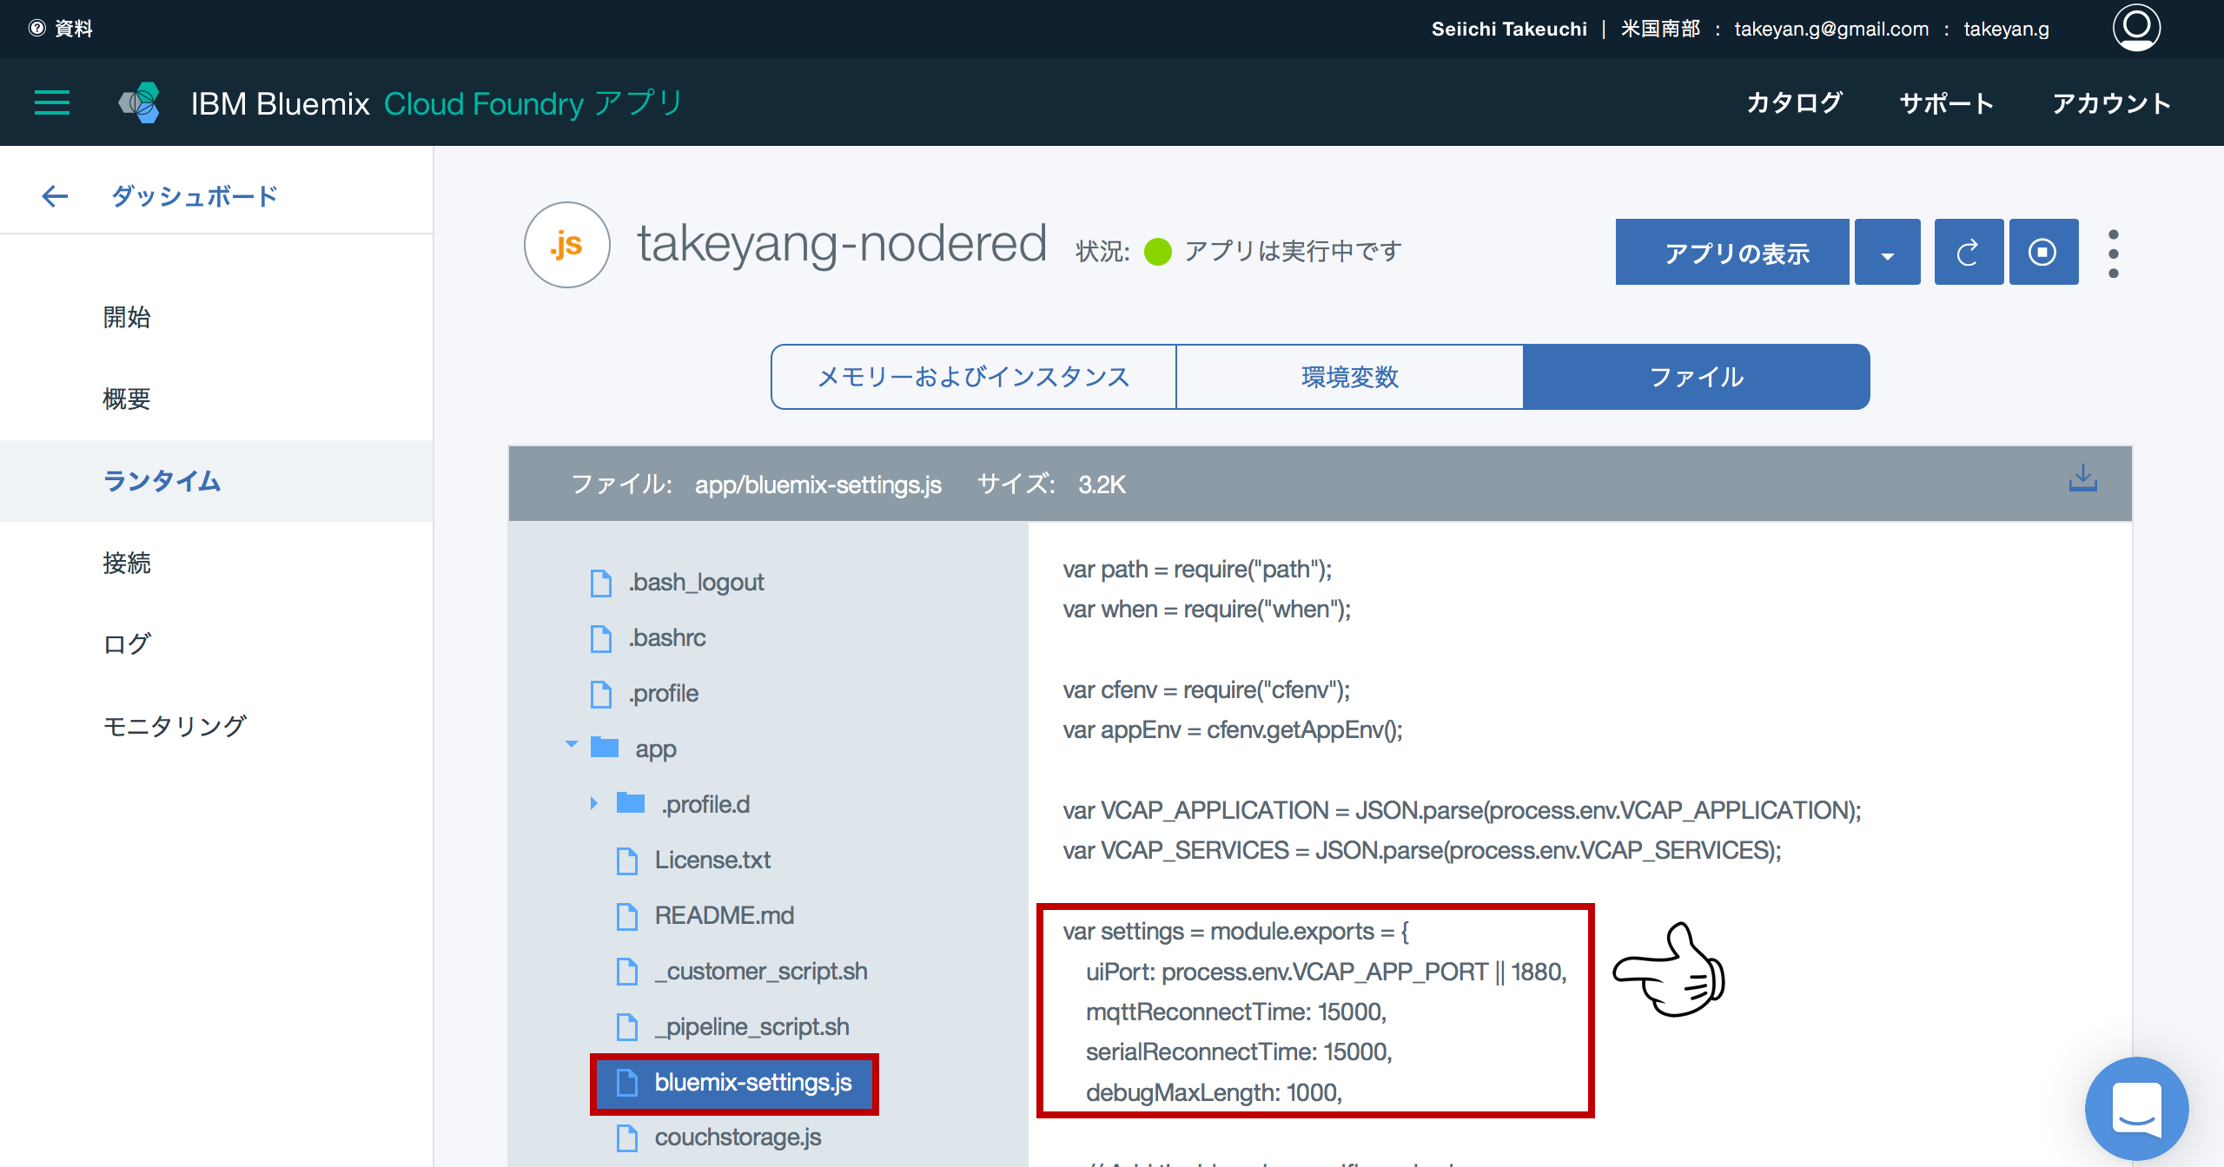Expand the .profile.d folder
Screen dimensions: 2224x1167
595,803
